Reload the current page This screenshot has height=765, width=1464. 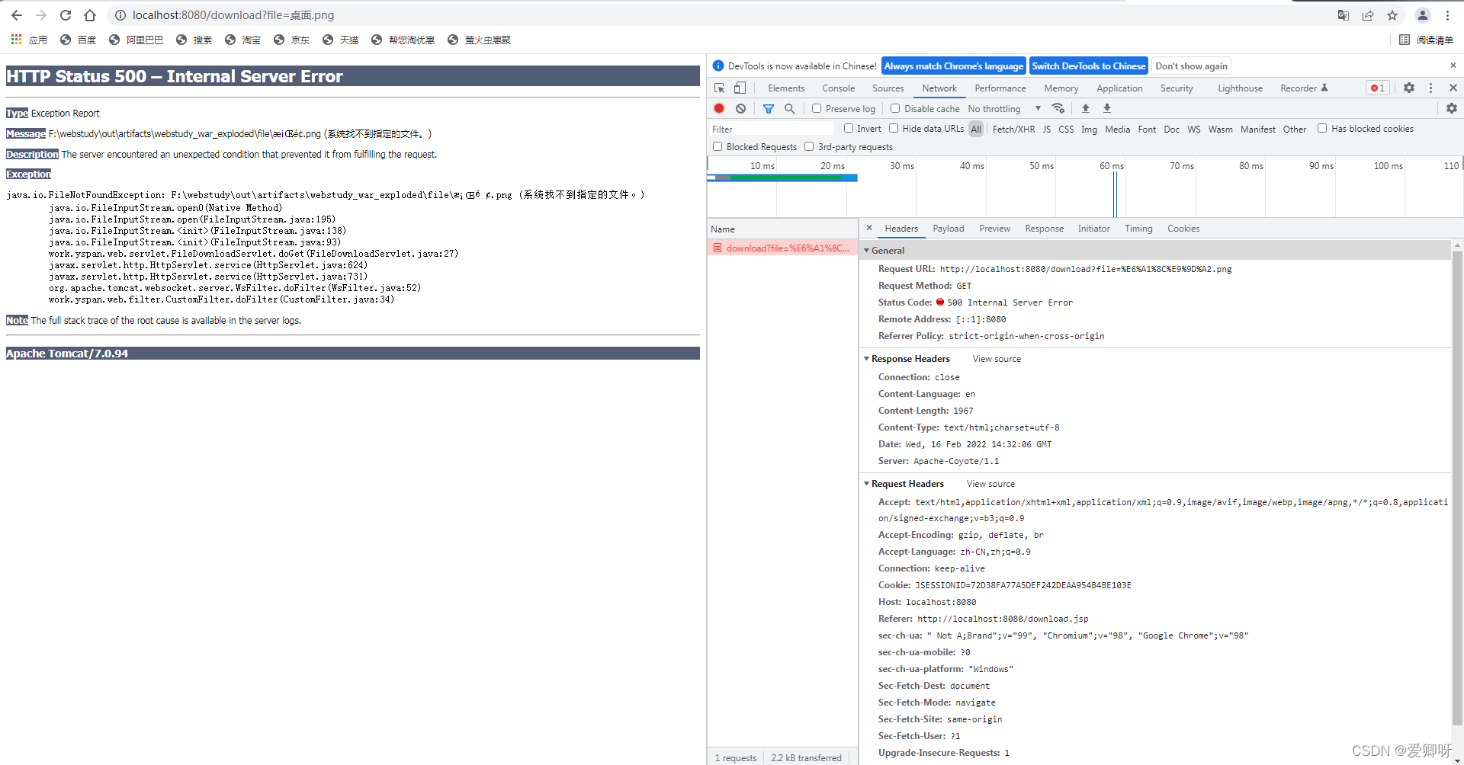point(66,15)
